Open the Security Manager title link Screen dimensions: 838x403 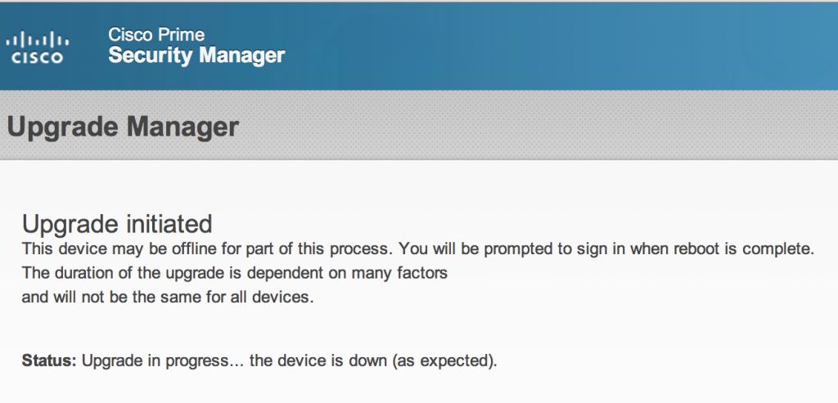click(x=196, y=56)
